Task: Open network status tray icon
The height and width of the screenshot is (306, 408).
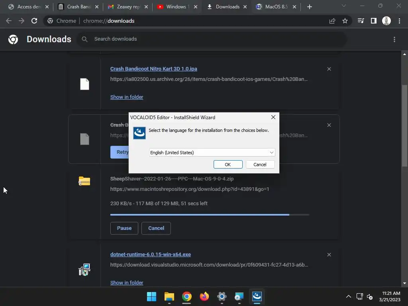Action: click(x=360, y=296)
